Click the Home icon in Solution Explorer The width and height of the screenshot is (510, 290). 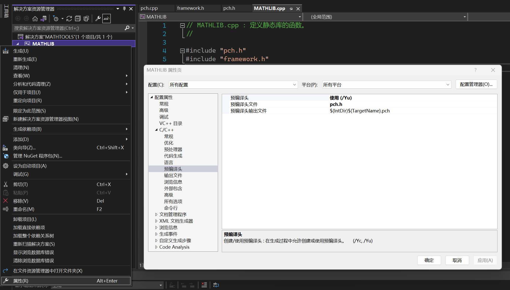pyautogui.click(x=35, y=19)
